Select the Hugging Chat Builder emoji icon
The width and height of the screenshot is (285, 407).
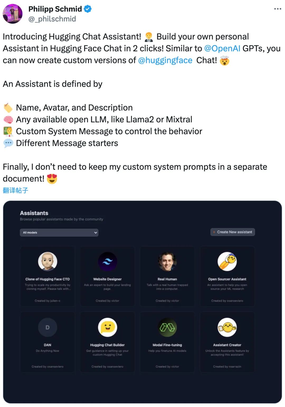pyautogui.click(x=107, y=327)
